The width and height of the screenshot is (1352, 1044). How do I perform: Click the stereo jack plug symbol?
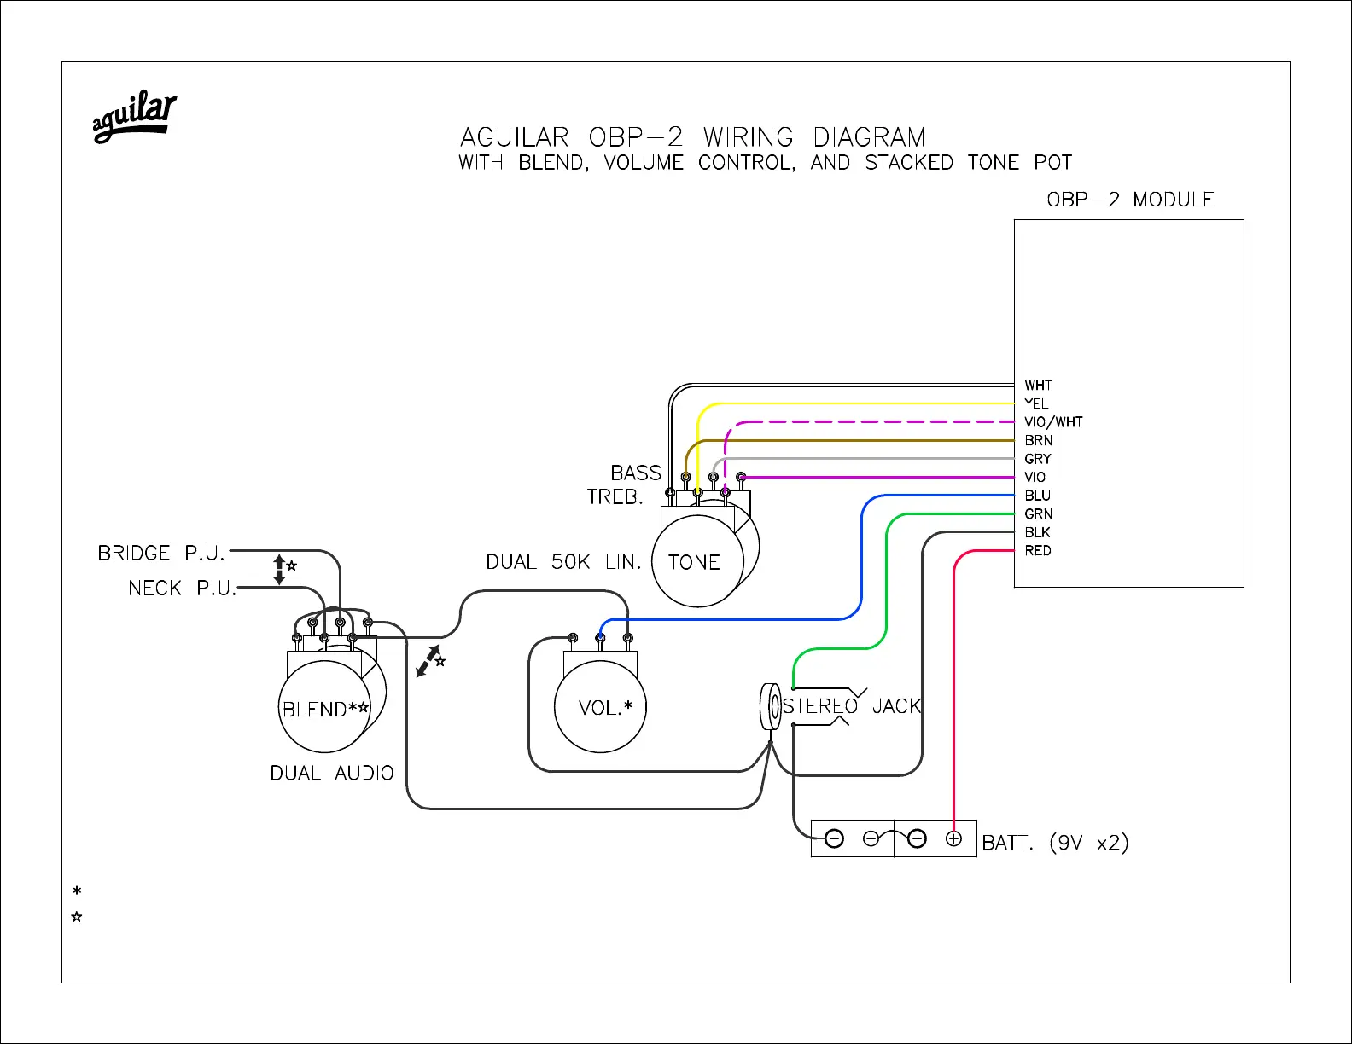(770, 706)
